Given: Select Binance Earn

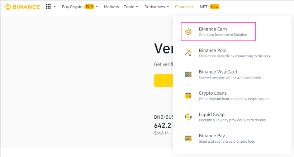Looking at the screenshot, I should (x=213, y=29).
